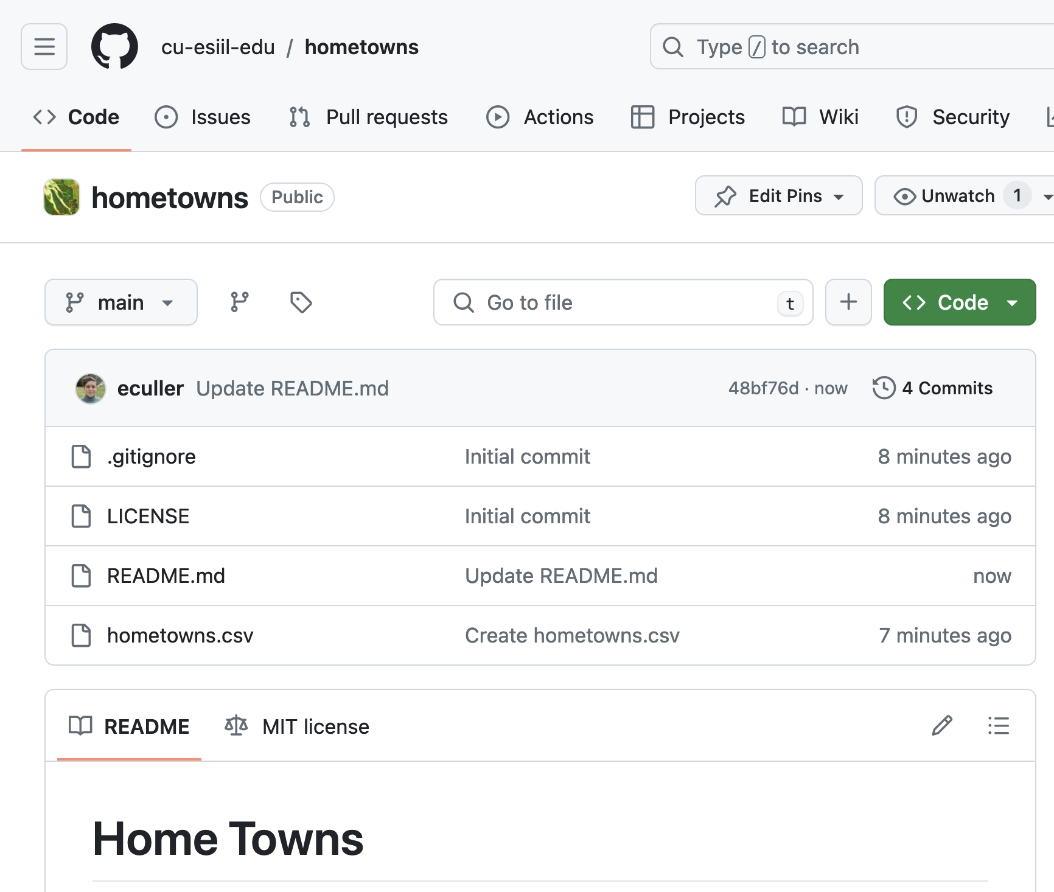This screenshot has height=892, width=1054.
Task: Click the Home Towns README heading
Action: pos(228,838)
